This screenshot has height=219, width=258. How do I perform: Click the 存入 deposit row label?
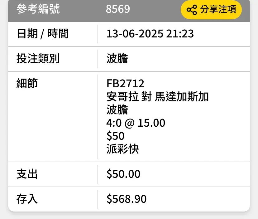[27, 199]
